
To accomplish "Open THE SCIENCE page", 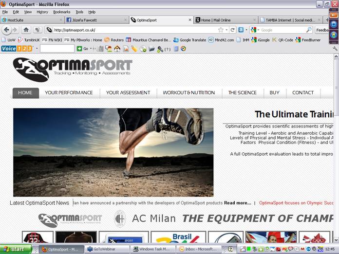I will [243, 93].
